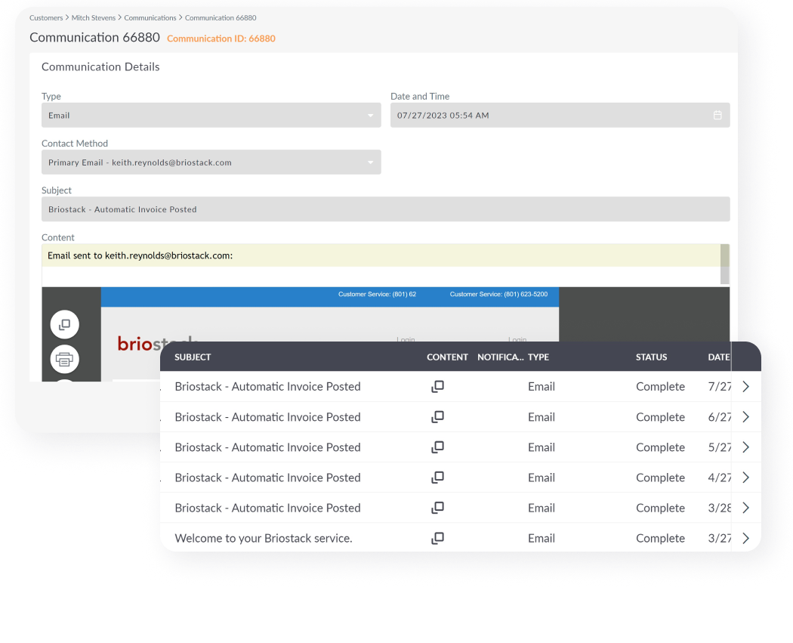793x643 pixels.
Task: Open content icon for Welcome email row
Action: (x=437, y=538)
